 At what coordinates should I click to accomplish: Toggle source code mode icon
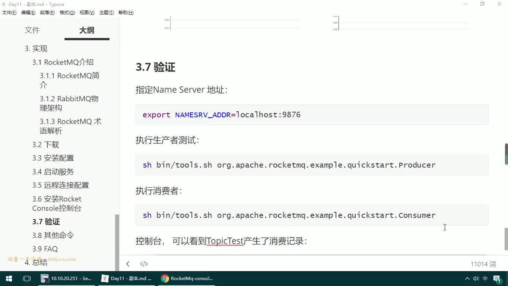(144, 264)
